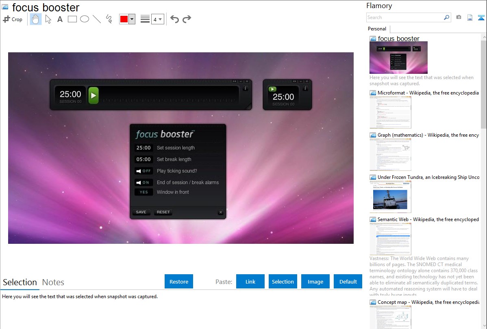The image size is (487, 329).
Task: Click the Semantic Web snapshot title
Action: 428,219
